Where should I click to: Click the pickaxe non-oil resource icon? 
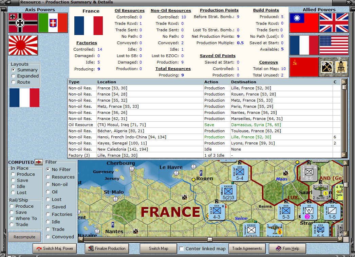[327, 67]
